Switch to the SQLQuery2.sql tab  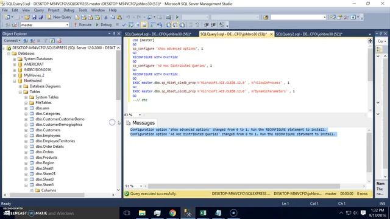click(x=309, y=34)
